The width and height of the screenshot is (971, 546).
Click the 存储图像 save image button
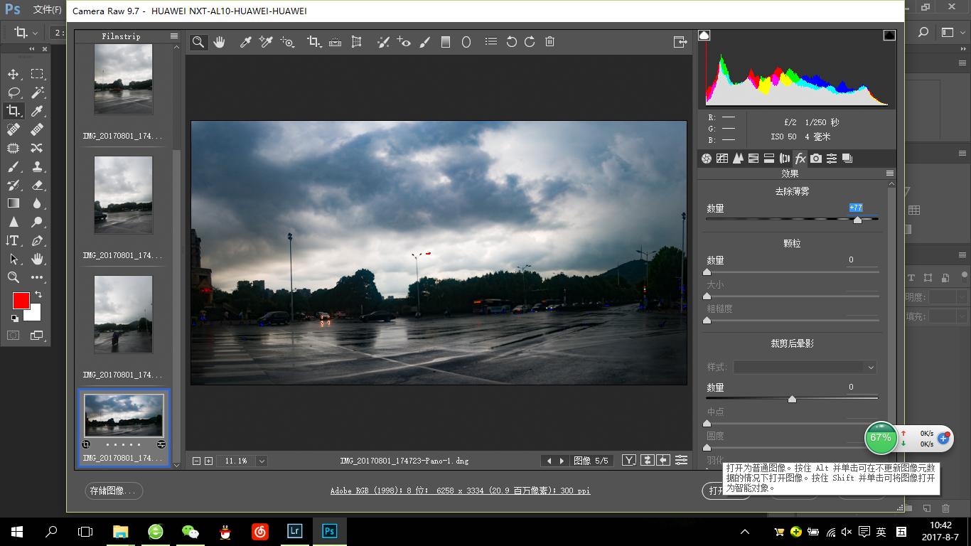pyautogui.click(x=114, y=491)
